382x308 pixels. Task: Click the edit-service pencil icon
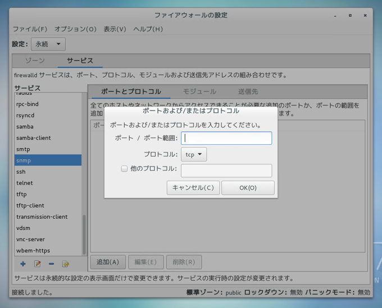[x=37, y=264]
